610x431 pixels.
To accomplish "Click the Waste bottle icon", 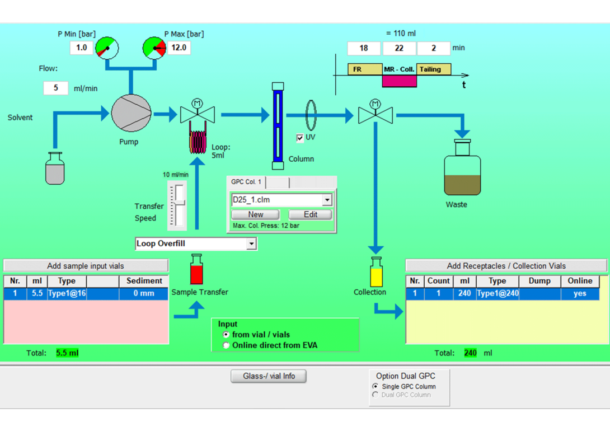I will 463,167.
